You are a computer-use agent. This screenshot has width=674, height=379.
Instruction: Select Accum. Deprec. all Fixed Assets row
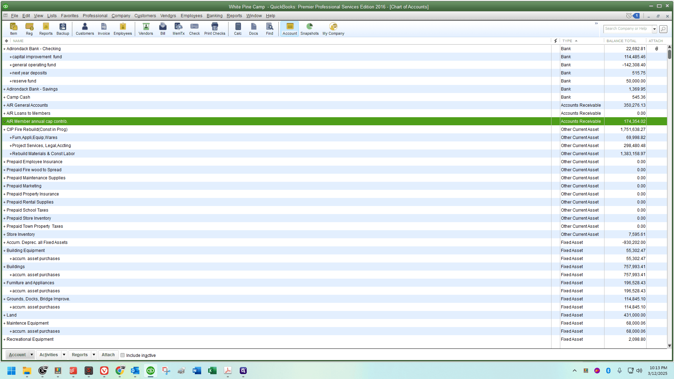(x=334, y=242)
